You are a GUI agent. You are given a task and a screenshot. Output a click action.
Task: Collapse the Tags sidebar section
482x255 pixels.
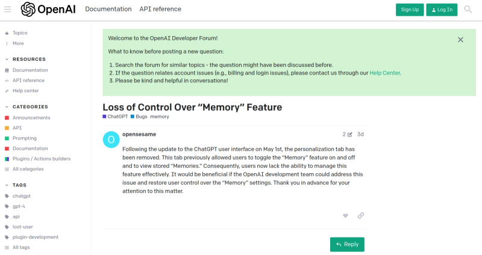point(7,185)
